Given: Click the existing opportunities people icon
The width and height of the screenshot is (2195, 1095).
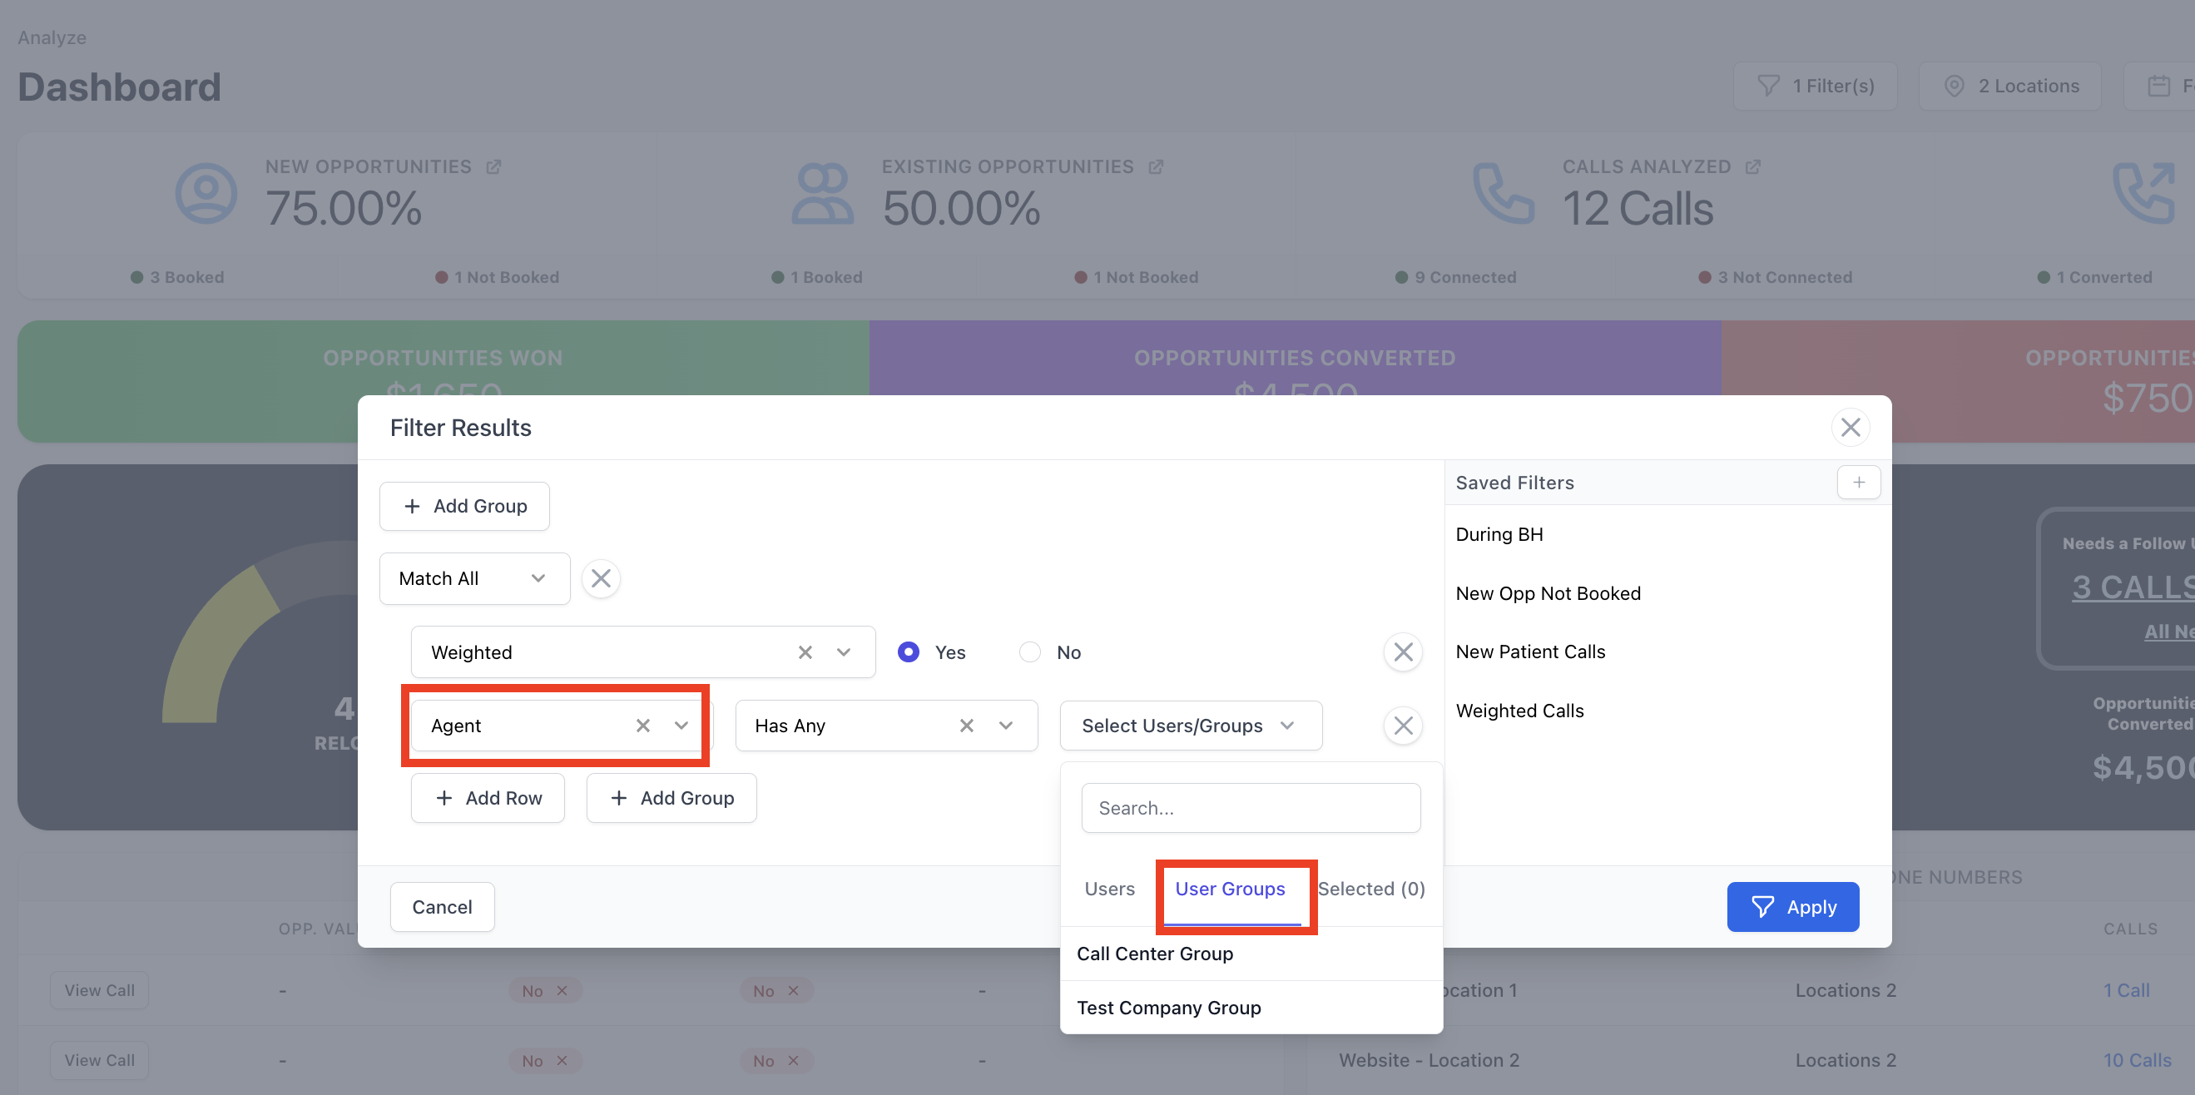Looking at the screenshot, I should coord(822,193).
